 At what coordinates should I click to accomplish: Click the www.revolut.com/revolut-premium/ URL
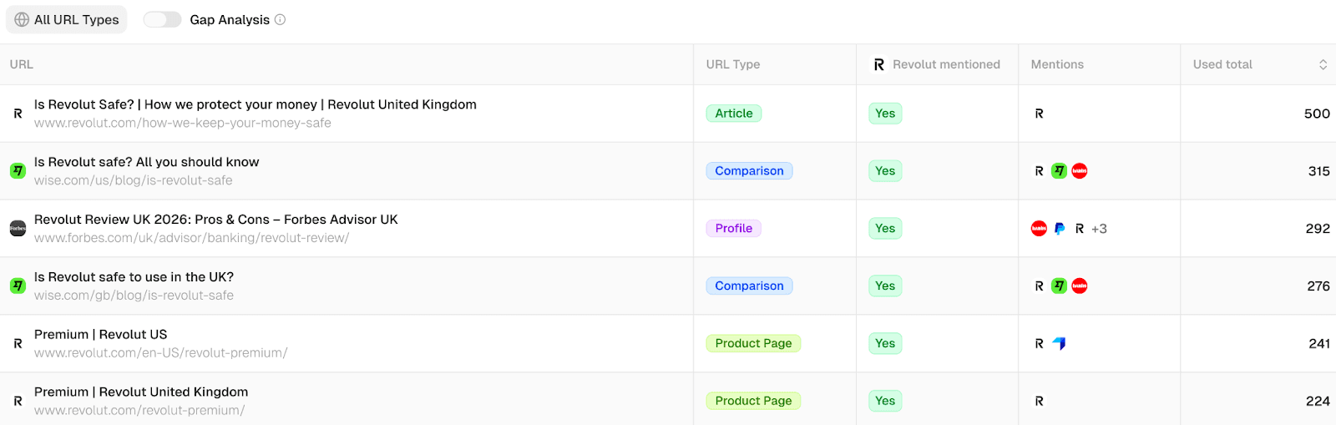tap(139, 412)
